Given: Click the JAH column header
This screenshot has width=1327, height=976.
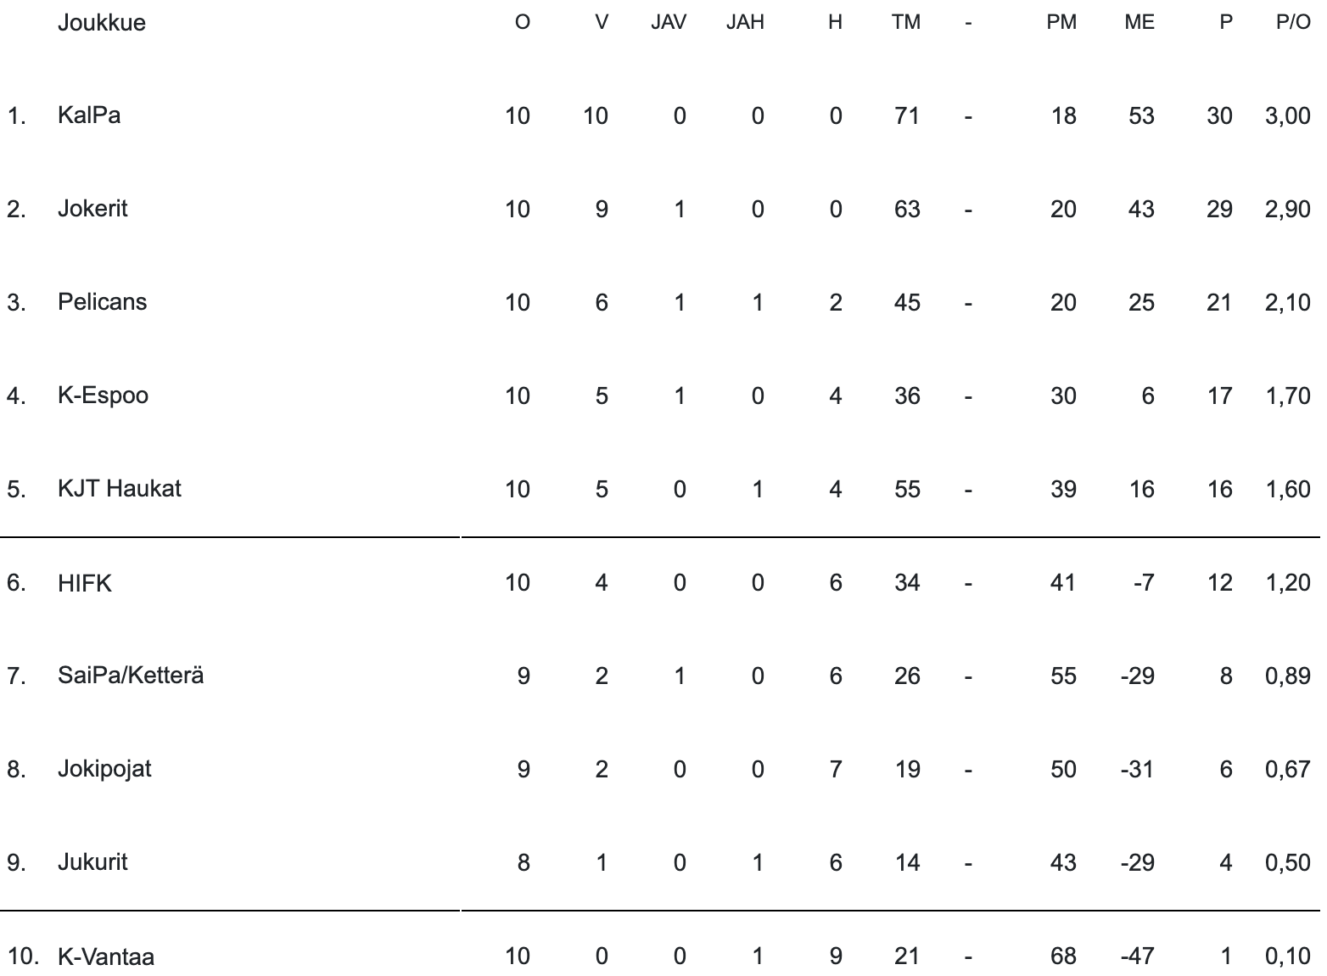Looking at the screenshot, I should 745,22.
